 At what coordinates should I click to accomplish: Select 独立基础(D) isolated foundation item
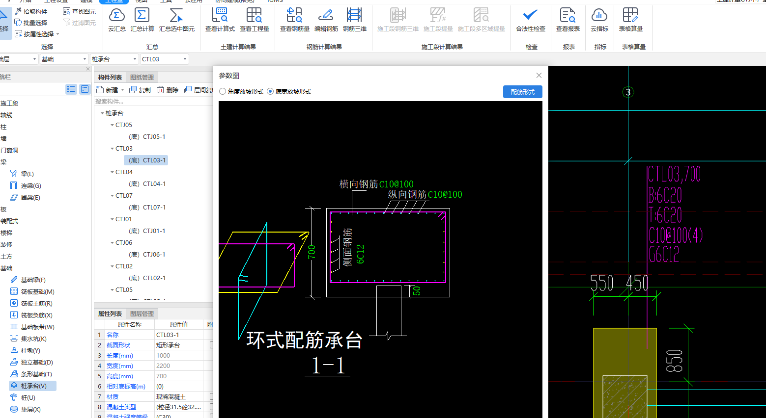31,362
